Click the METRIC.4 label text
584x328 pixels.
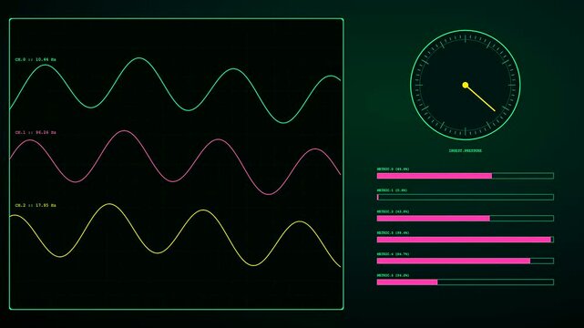coord(393,254)
